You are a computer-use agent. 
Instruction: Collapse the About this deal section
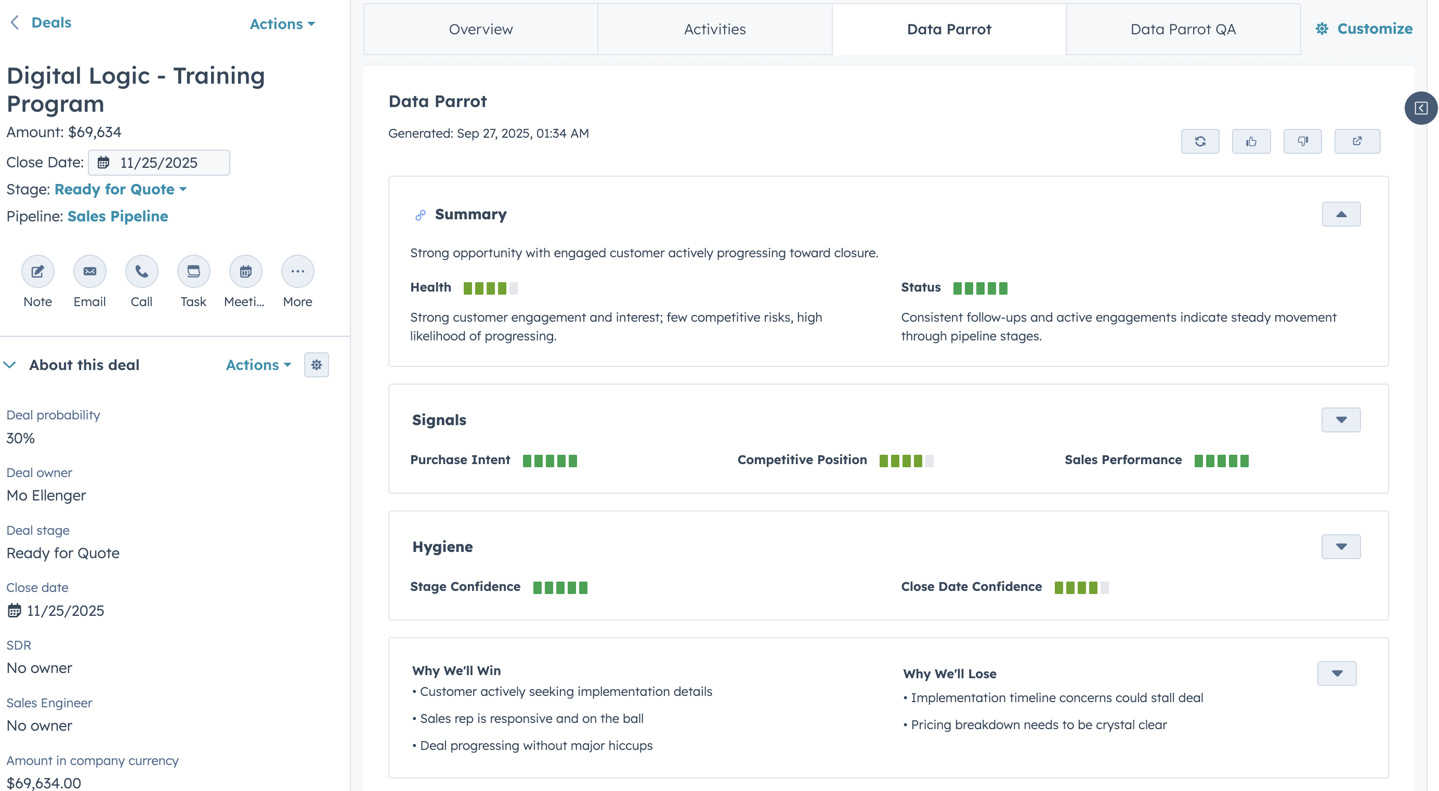pyautogui.click(x=10, y=365)
